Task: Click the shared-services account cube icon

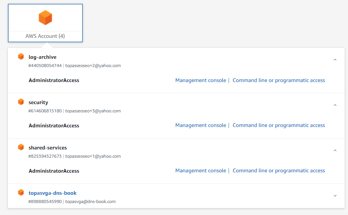Action: (x=21, y=147)
